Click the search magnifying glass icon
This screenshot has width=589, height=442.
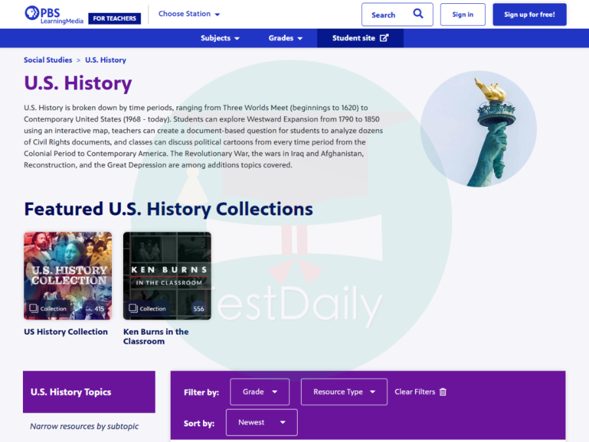418,14
